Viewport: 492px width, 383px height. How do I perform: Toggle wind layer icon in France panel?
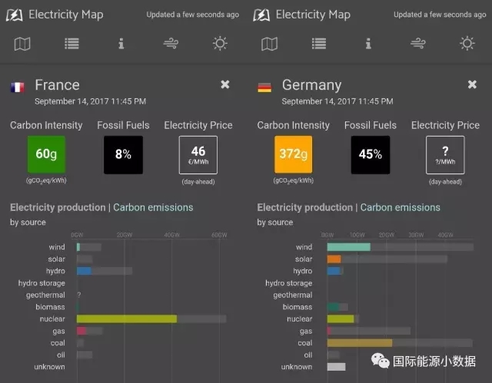(x=171, y=44)
